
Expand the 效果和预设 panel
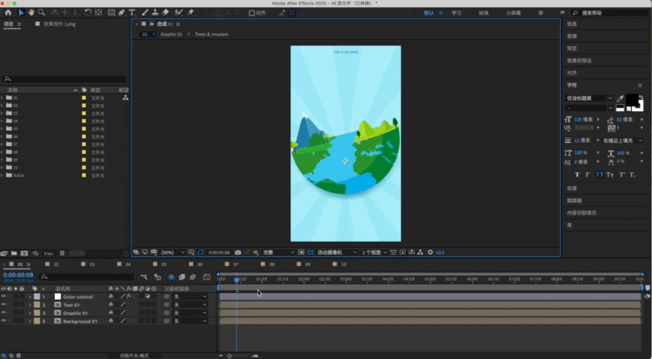pos(578,61)
